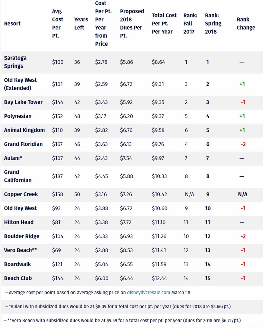Click the Boardwalk resort name
The image size is (263, 330).
pyautogui.click(x=17, y=264)
